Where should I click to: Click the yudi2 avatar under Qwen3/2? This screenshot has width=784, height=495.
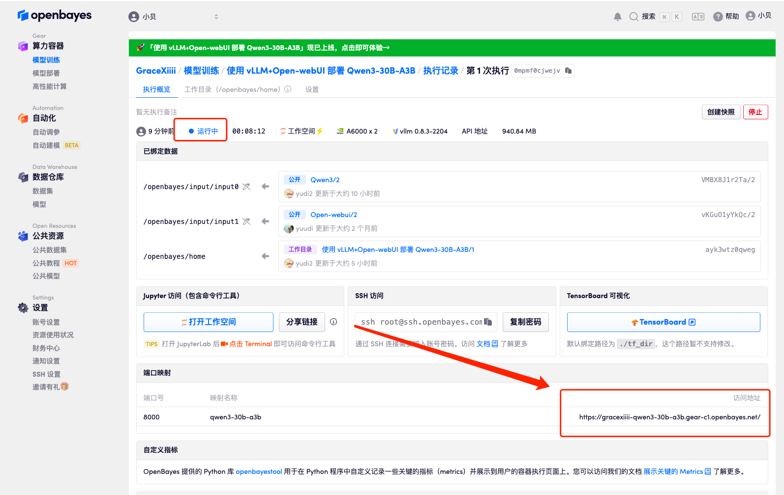pos(289,193)
